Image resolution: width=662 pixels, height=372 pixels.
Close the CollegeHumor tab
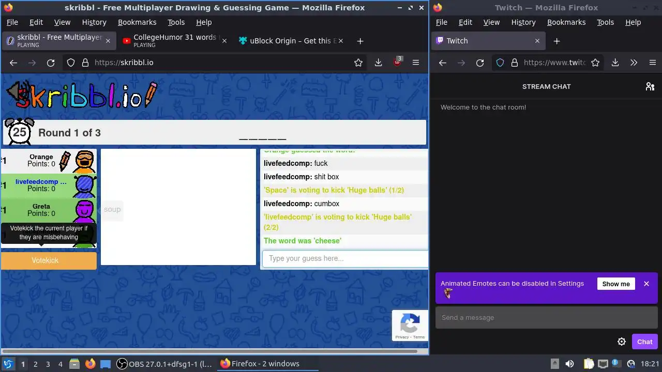(224, 41)
